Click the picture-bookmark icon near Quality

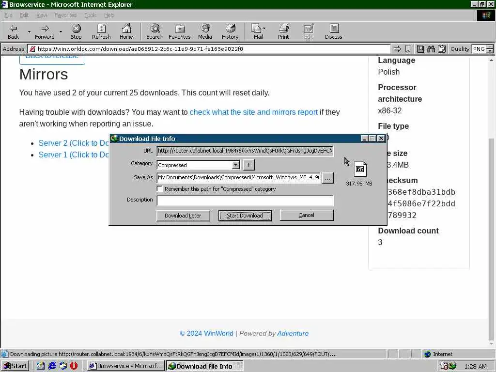click(420, 49)
